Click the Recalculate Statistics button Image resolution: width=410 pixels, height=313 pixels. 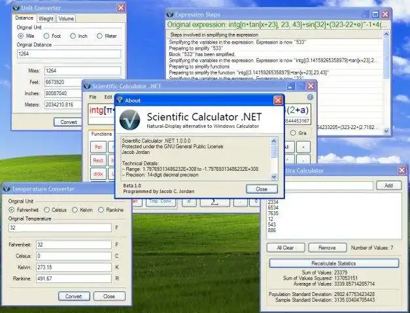[334, 263]
